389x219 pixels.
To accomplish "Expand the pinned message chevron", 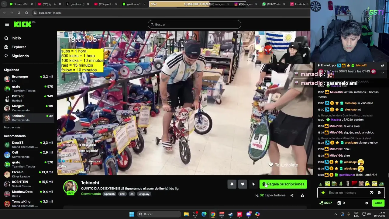I will [383, 72].
